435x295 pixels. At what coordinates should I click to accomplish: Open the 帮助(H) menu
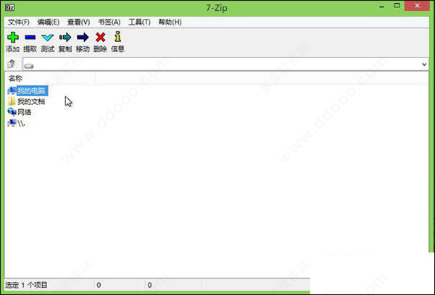[x=170, y=22]
